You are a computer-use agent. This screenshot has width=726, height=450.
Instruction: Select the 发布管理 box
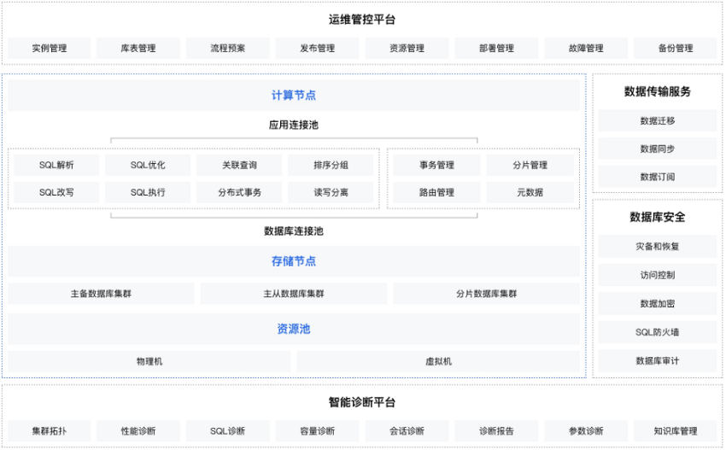click(317, 48)
